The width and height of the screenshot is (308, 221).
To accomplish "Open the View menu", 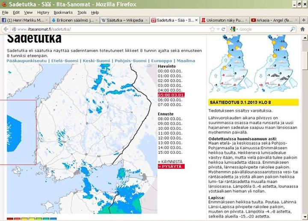I will pyautogui.click(x=28, y=12).
